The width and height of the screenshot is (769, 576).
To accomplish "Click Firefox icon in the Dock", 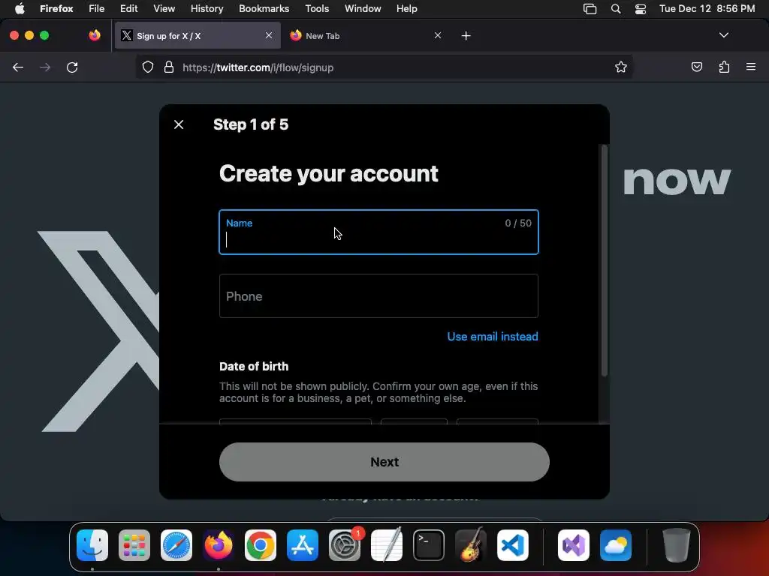I will (x=219, y=545).
